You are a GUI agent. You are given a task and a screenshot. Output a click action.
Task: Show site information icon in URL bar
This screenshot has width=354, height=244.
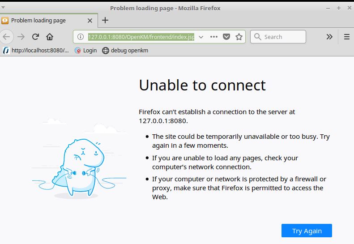coord(81,37)
